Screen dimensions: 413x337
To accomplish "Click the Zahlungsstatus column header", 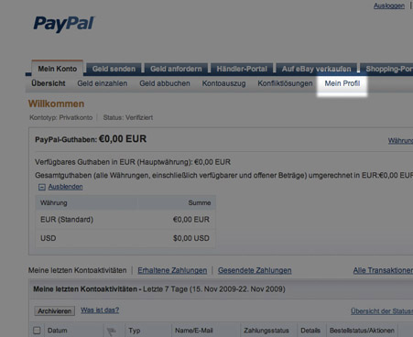I will coord(266,331).
